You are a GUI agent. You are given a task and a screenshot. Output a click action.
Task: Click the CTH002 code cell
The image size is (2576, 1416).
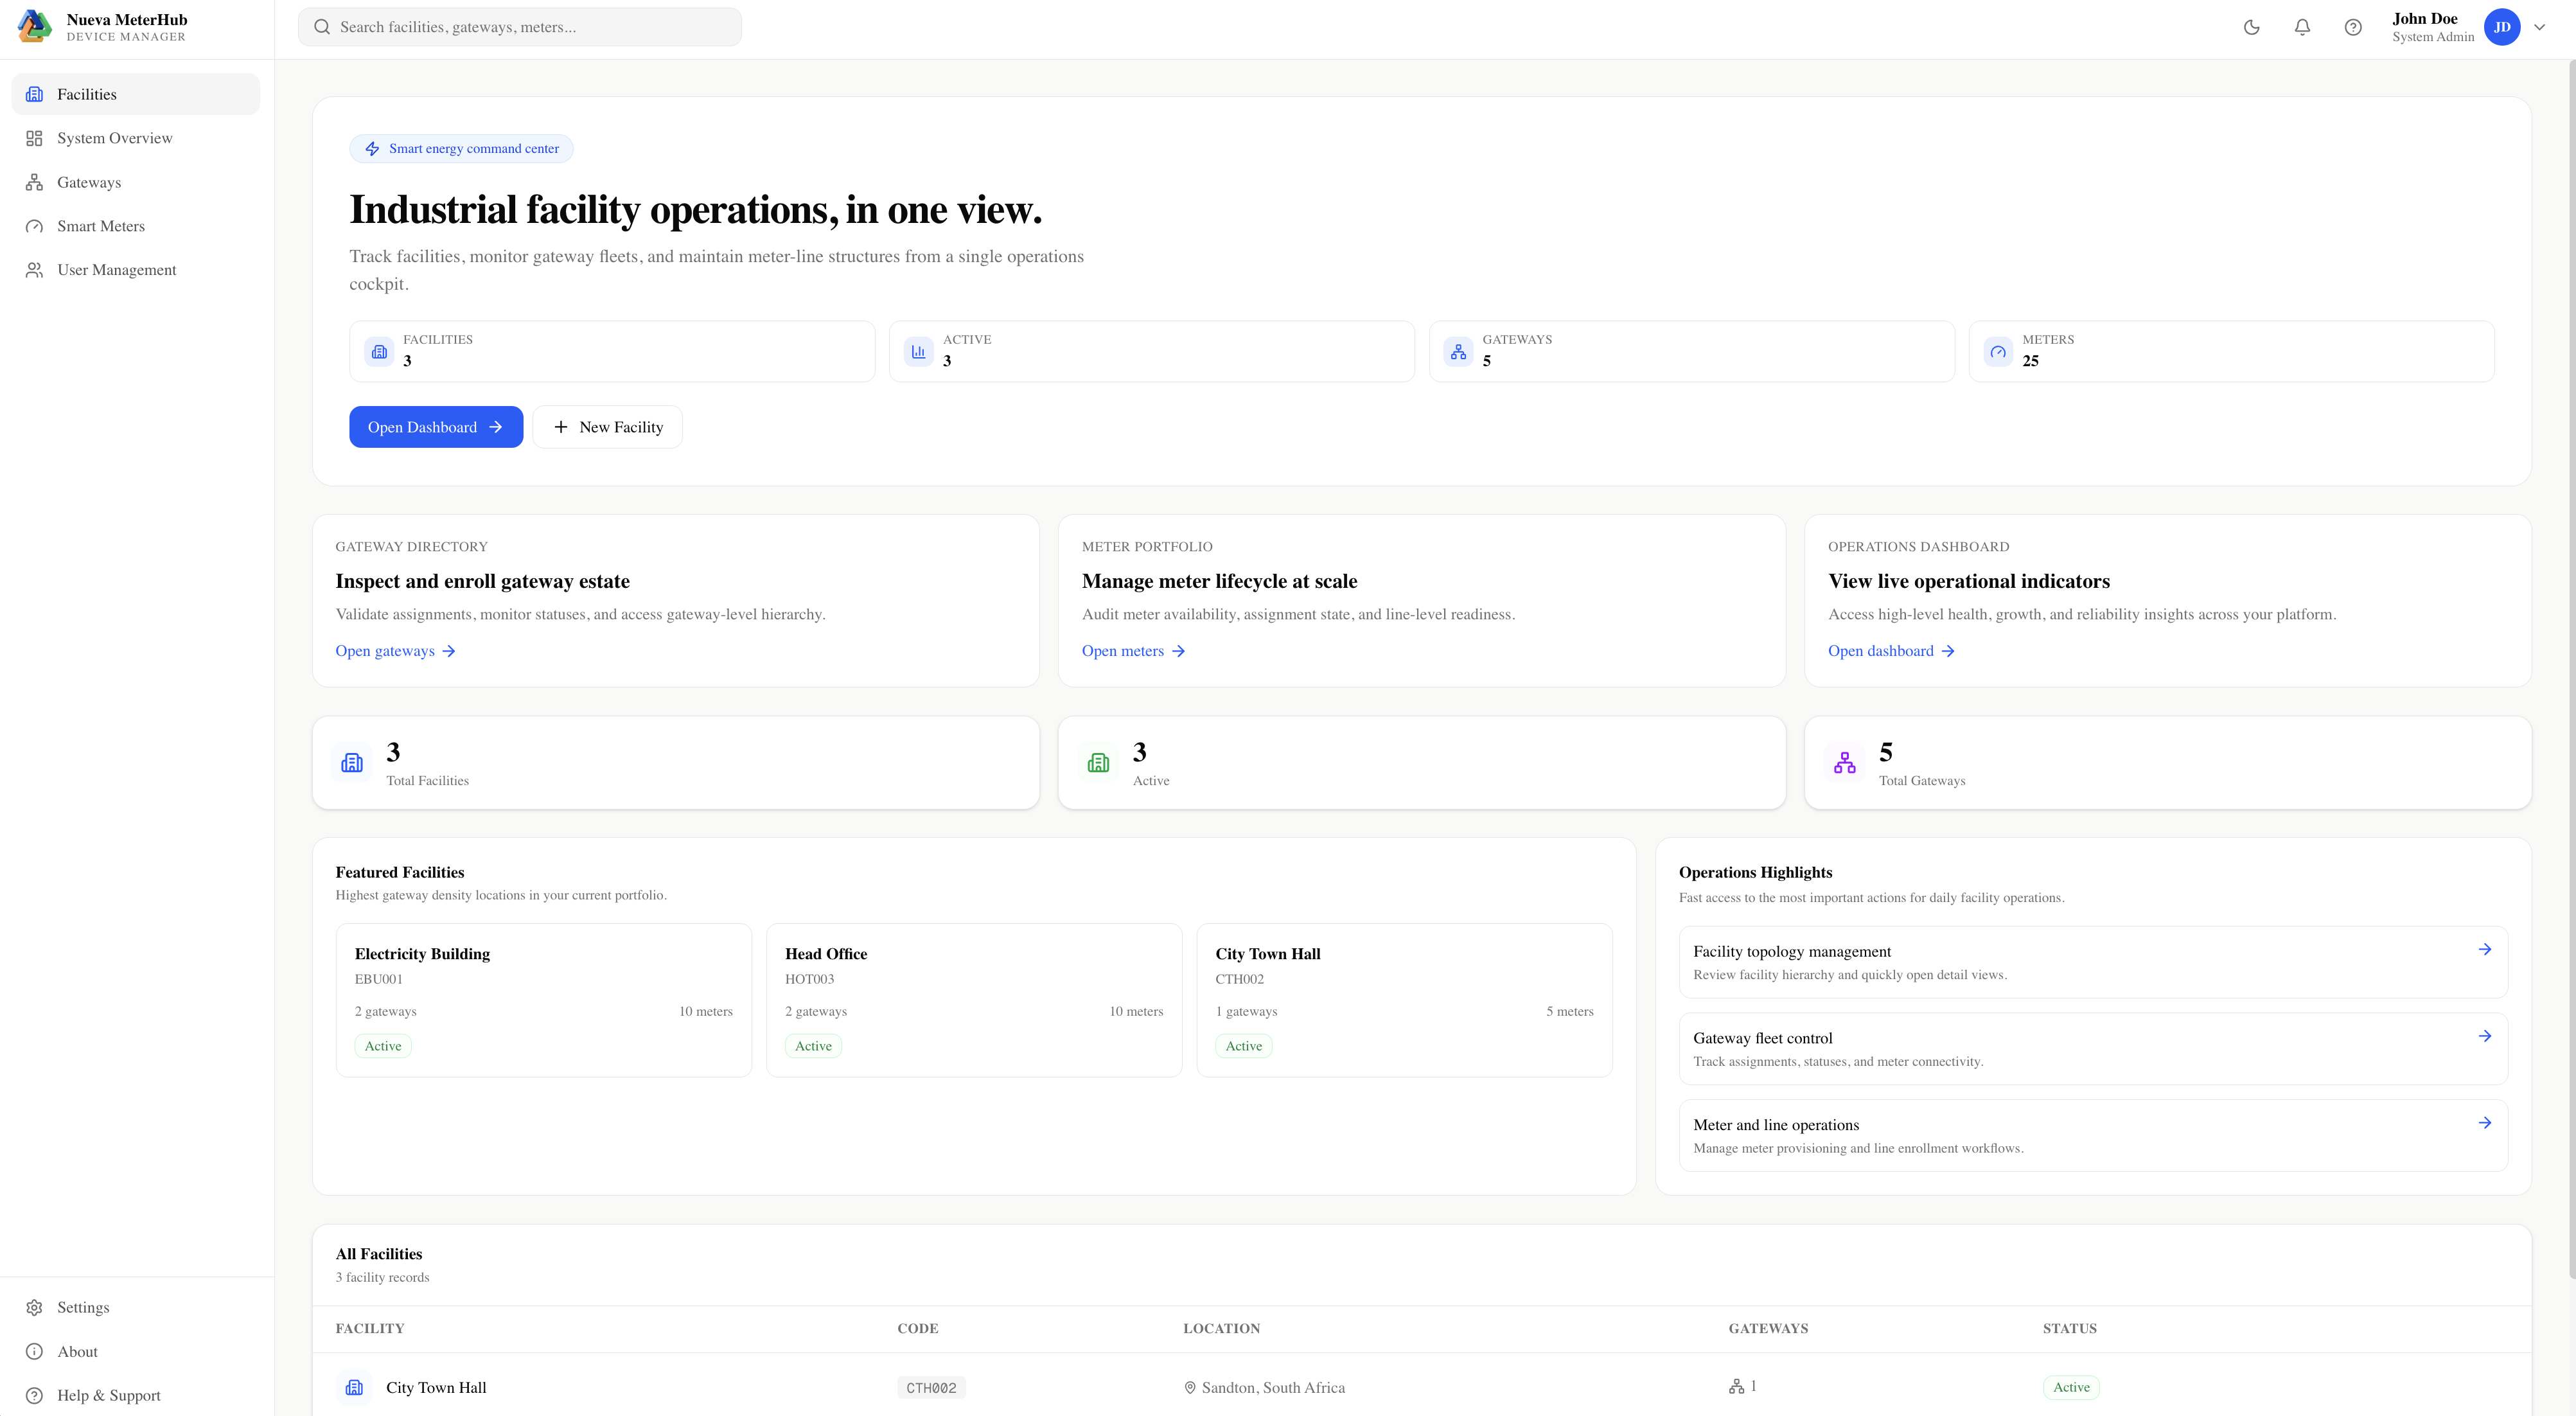(x=931, y=1388)
